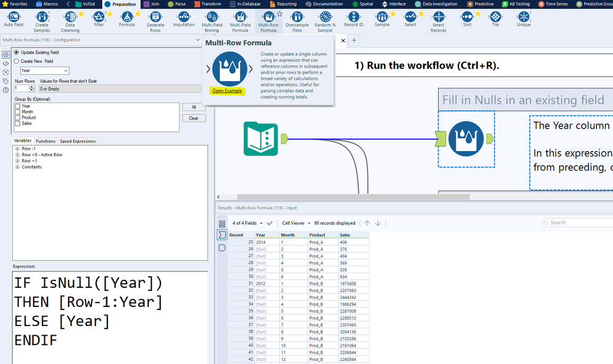The width and height of the screenshot is (613, 364).
Task: Select the Multi-Field Binning tool
Action: [212, 22]
